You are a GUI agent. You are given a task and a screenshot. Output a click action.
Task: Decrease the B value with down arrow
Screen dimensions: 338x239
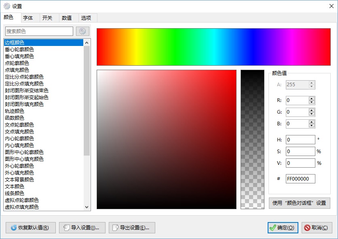coord(311,125)
